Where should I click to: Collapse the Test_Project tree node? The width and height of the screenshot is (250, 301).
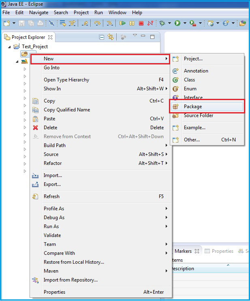point(9,47)
